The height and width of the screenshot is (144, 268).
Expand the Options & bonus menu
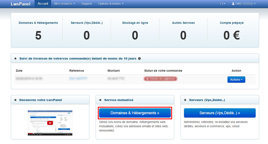pyautogui.click(x=111, y=4)
